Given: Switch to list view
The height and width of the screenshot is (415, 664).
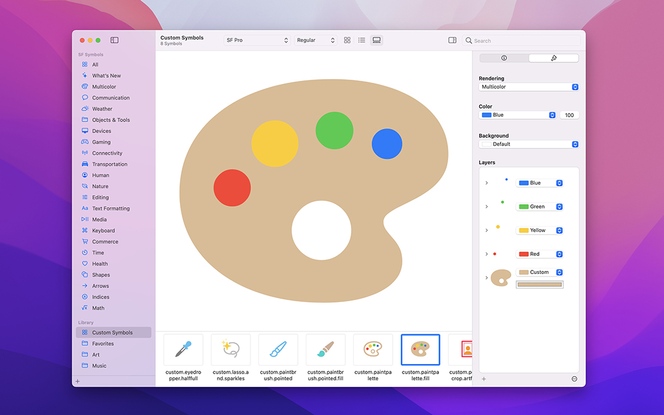Looking at the screenshot, I should (x=362, y=40).
